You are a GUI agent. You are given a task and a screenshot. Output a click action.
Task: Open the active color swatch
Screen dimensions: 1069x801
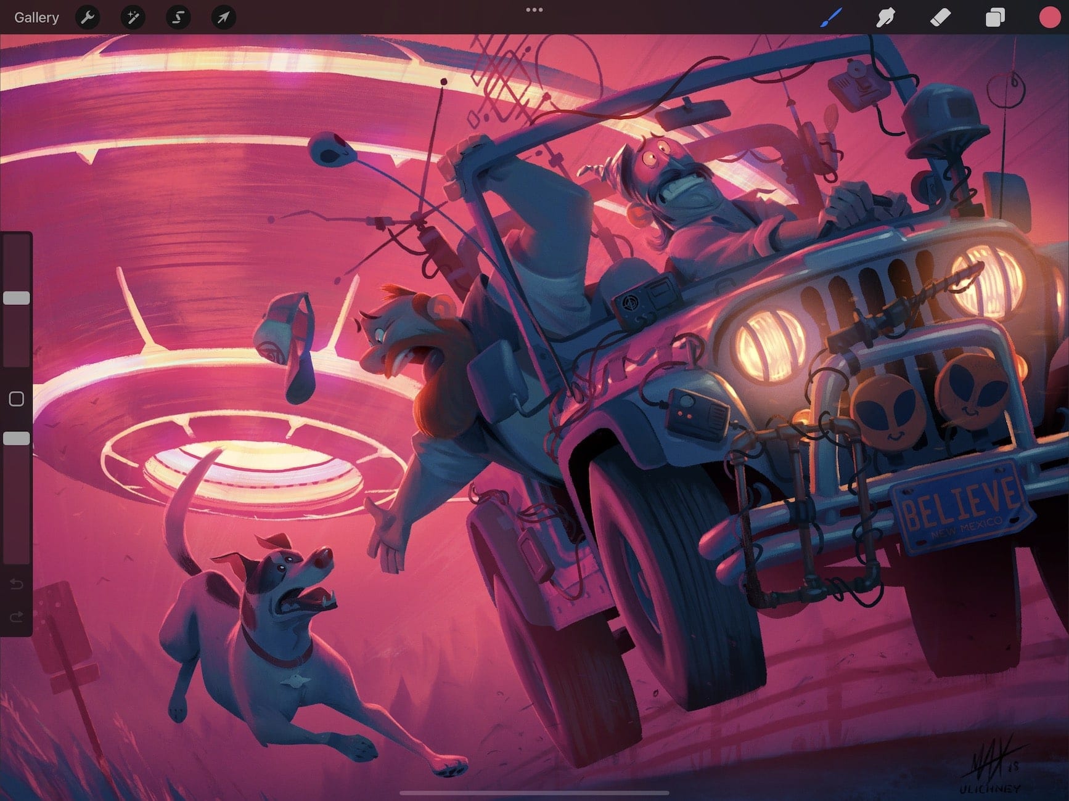pos(1049,17)
